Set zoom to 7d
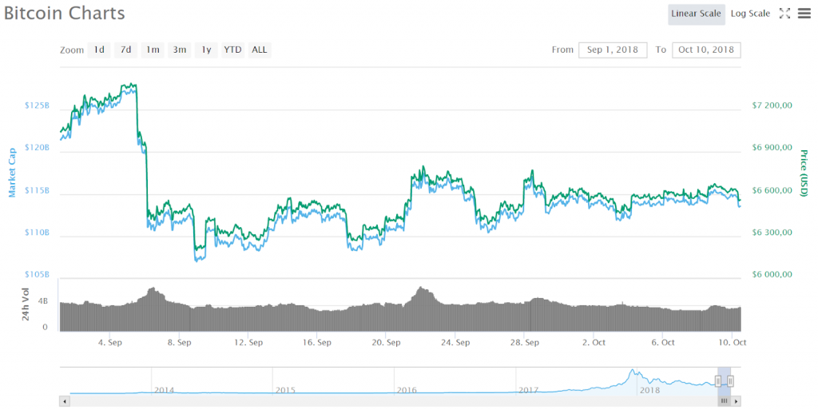 (x=125, y=50)
